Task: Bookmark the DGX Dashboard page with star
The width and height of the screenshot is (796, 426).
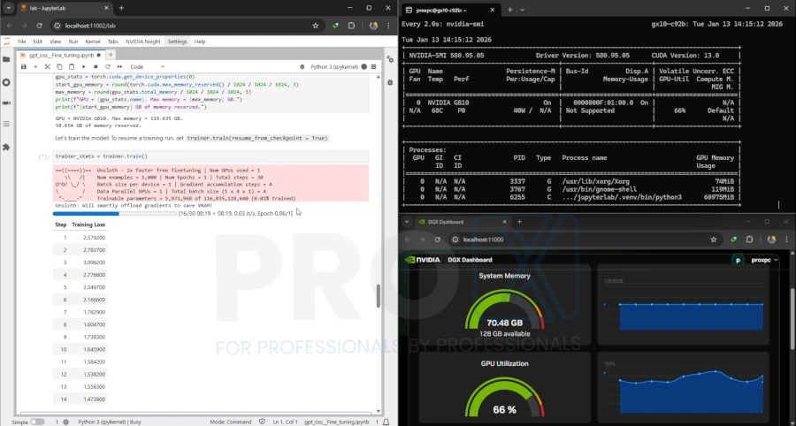Action: click(713, 240)
